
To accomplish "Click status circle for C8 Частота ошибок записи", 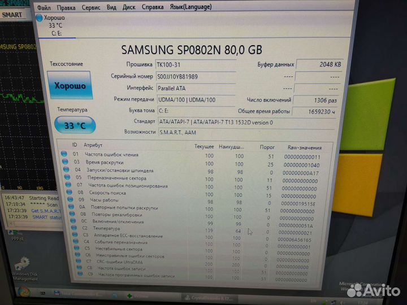I will point(79,267).
